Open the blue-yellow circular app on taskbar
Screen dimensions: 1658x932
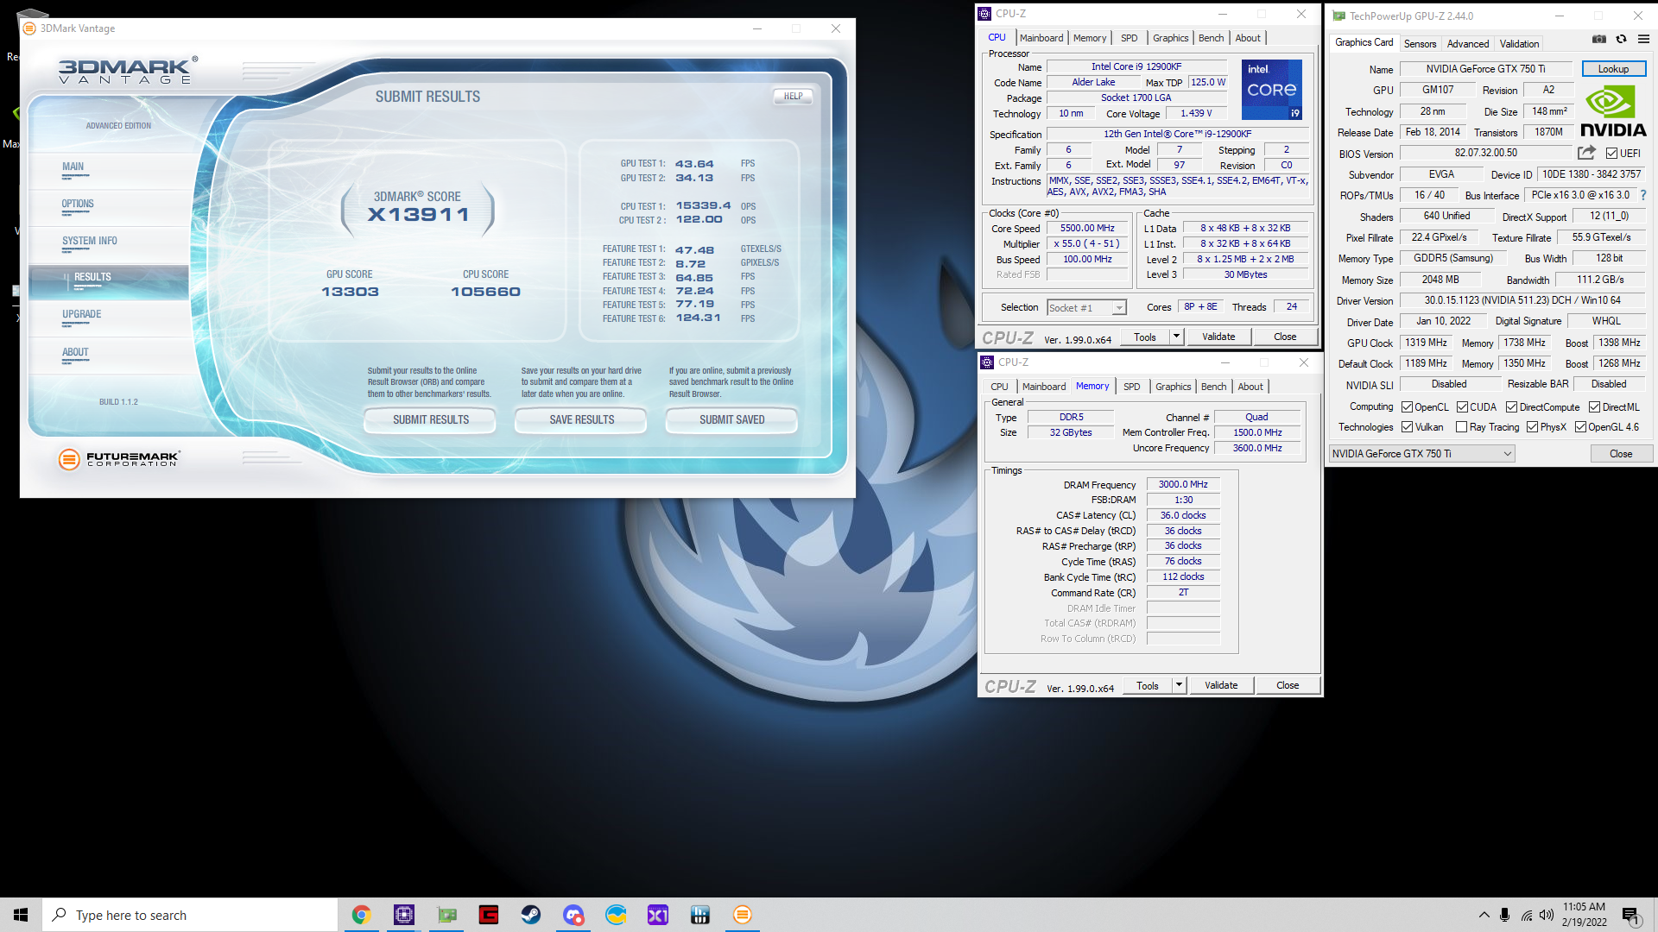tap(616, 915)
